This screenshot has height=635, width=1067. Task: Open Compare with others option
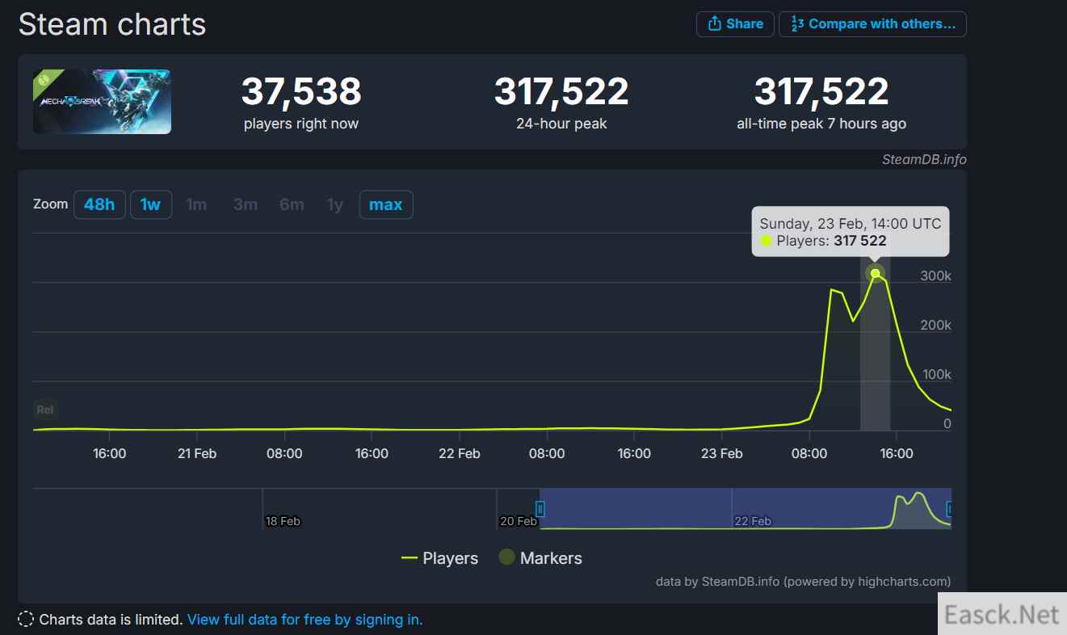[x=872, y=24]
